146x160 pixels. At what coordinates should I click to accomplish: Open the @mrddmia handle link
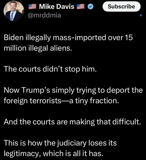(x=44, y=15)
